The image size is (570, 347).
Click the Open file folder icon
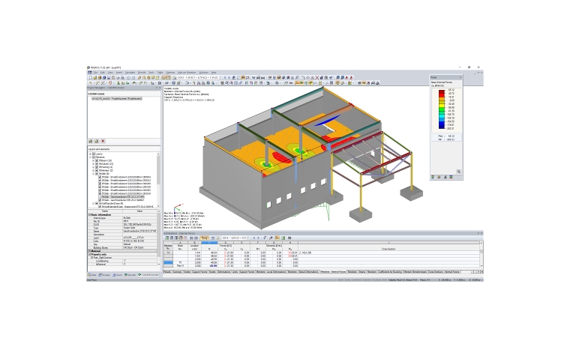95,77
